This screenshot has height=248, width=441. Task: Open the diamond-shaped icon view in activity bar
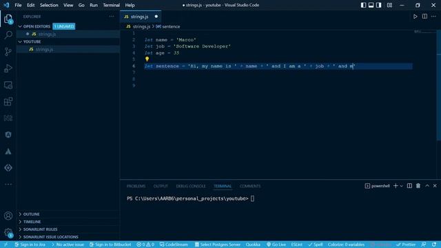click(x=8, y=168)
